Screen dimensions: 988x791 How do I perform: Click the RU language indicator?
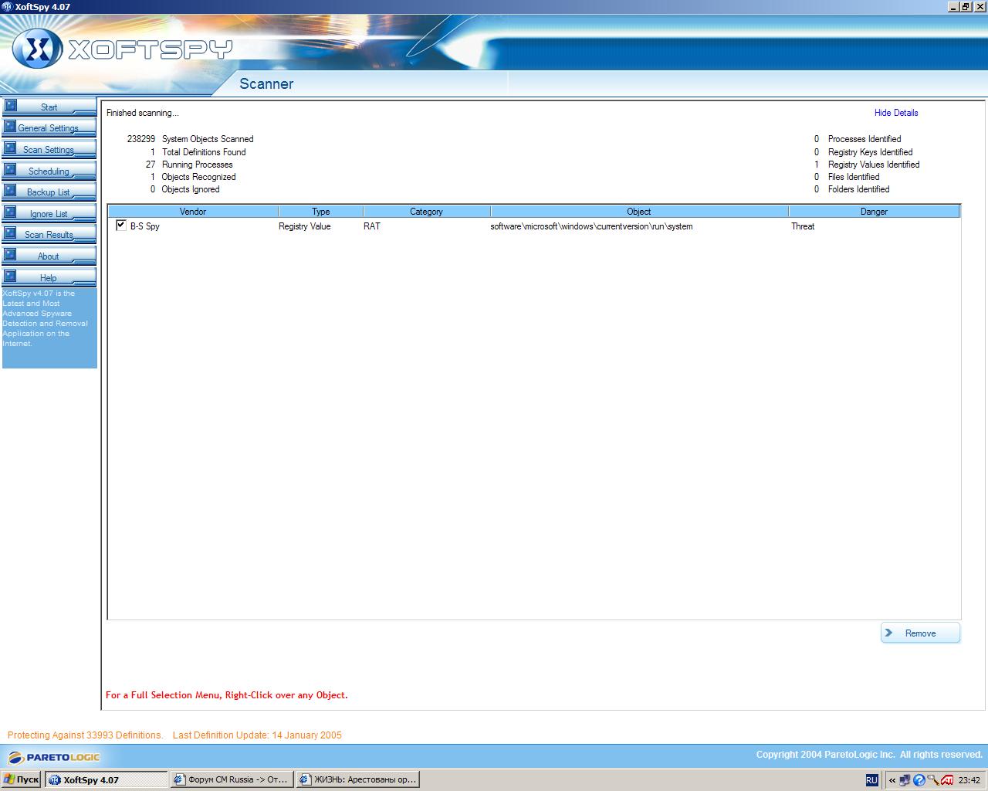coord(871,780)
